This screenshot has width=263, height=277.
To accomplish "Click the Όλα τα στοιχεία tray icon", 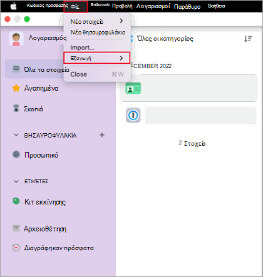I will coord(16,69).
